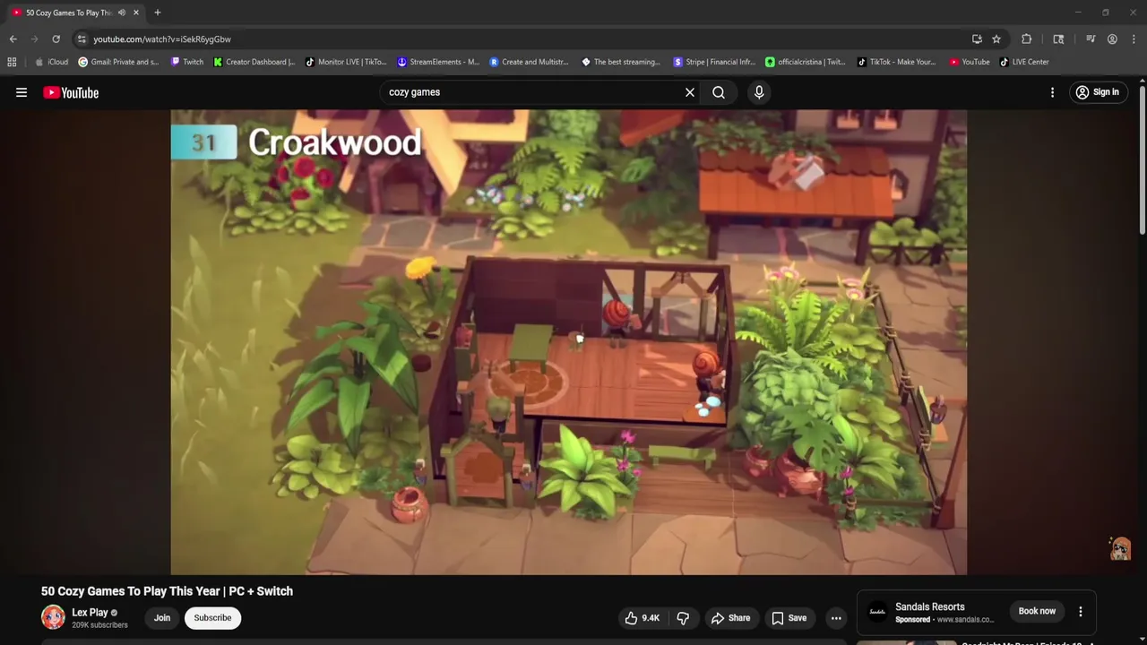Screen dimensions: 1147x645
Task: Open the officialcristina Twitch bookmark
Action: click(x=806, y=62)
